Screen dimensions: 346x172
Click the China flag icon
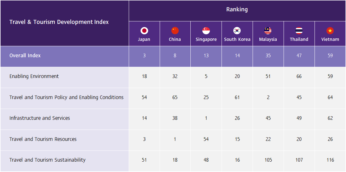pyautogui.click(x=175, y=31)
